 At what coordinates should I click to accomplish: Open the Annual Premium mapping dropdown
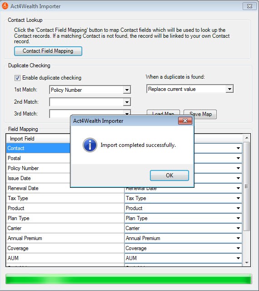point(238,238)
